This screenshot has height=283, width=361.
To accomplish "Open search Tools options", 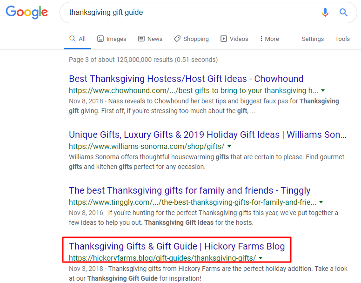I will coord(342,39).
